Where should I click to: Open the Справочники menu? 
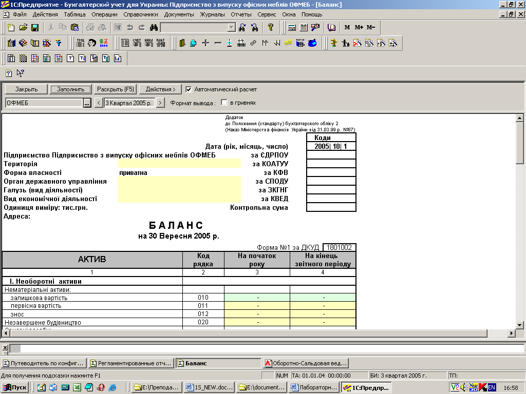[x=141, y=14]
